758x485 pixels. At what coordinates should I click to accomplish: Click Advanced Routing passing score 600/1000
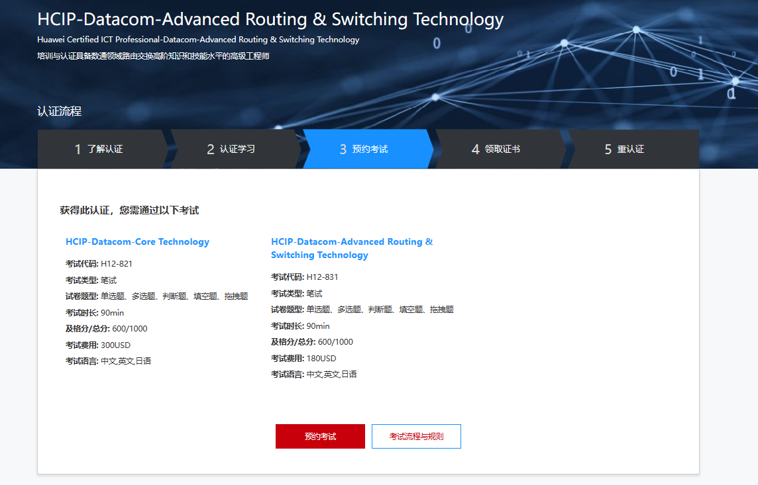[335, 342]
